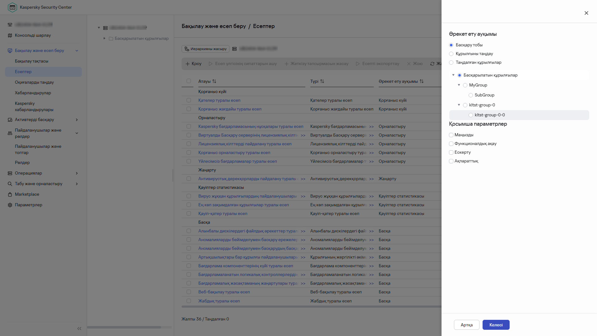This screenshot has height=336, width=597.
Task: Tick the Функционалдық ақау checkbox
Action: click(x=451, y=144)
